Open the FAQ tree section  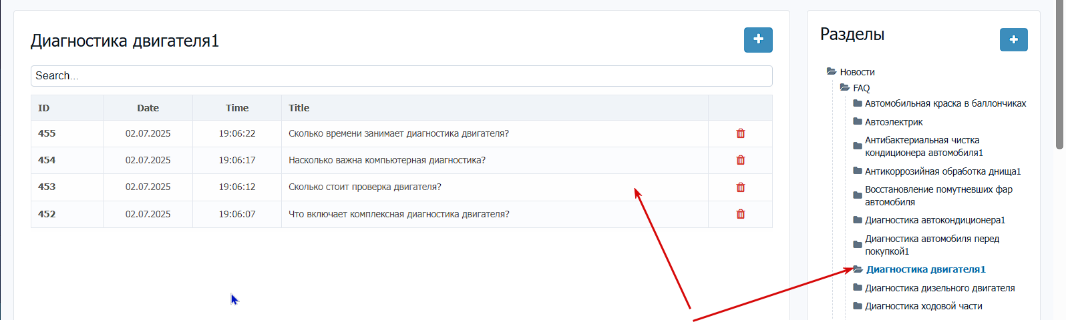coord(861,88)
